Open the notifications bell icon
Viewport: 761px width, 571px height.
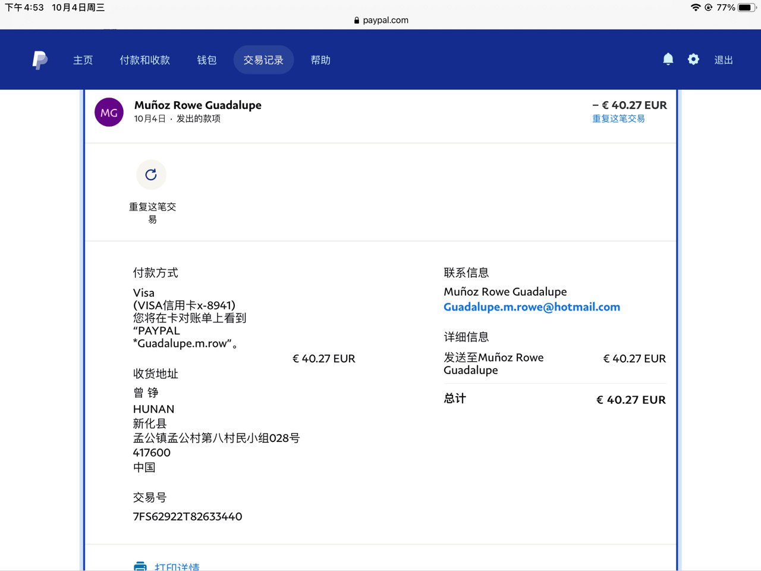[668, 59]
